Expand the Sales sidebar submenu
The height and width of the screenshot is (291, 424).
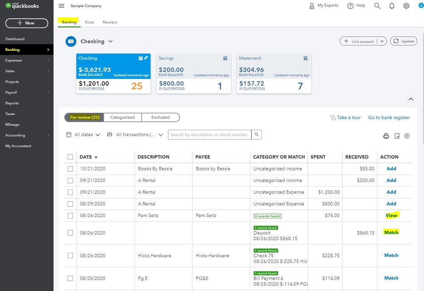[x=48, y=71]
